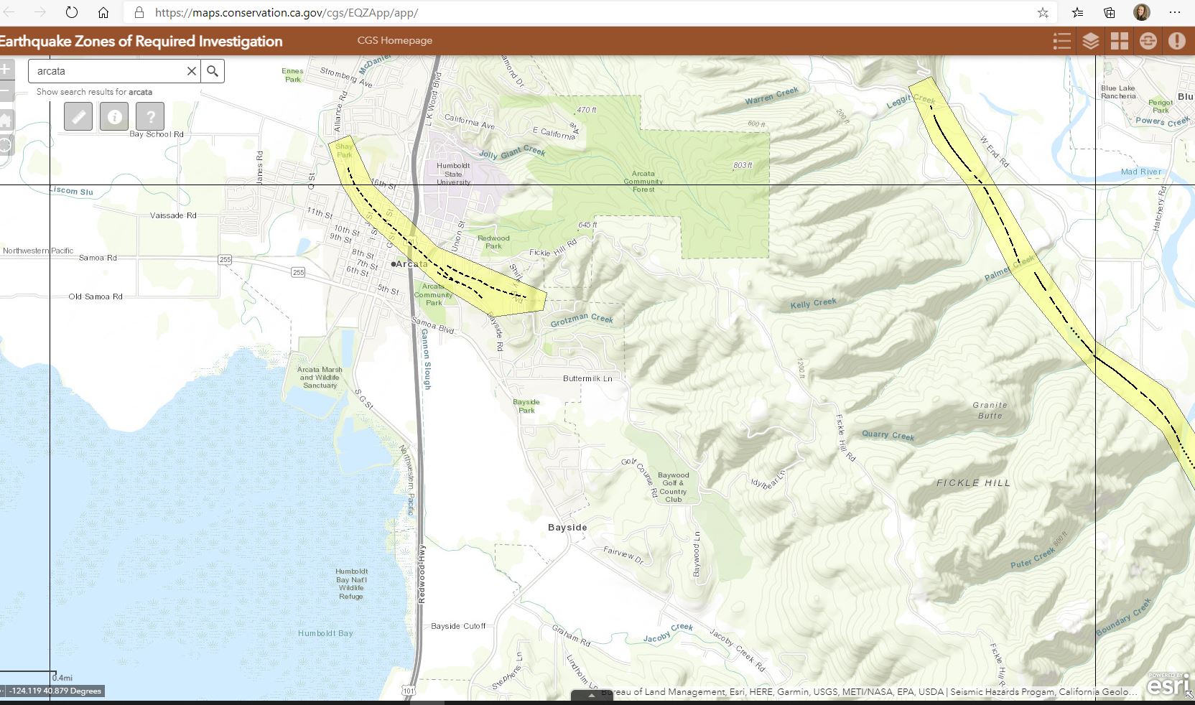The width and height of the screenshot is (1195, 705).
Task: Open the Basemap Gallery grid icon
Action: coord(1119,41)
